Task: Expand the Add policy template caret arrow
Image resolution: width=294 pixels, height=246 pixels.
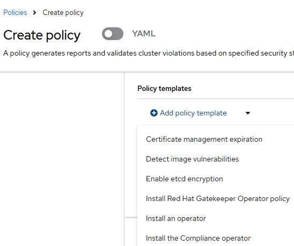Action: pyautogui.click(x=248, y=113)
